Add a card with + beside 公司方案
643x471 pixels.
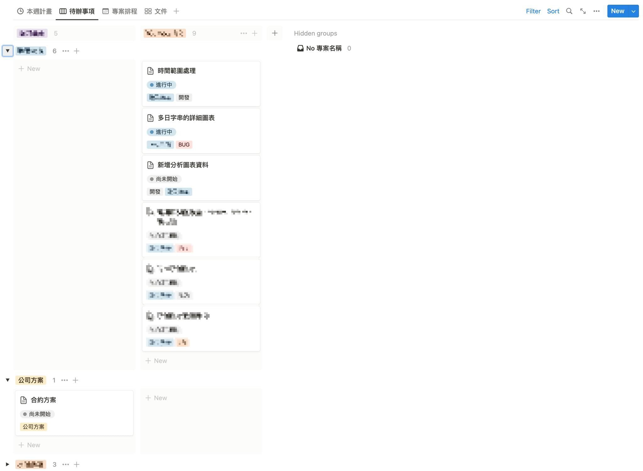[75, 380]
